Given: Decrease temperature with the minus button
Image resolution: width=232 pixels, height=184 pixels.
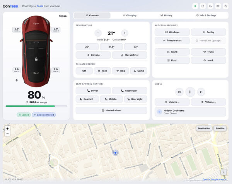Looking at the screenshot, I should 98,33.
